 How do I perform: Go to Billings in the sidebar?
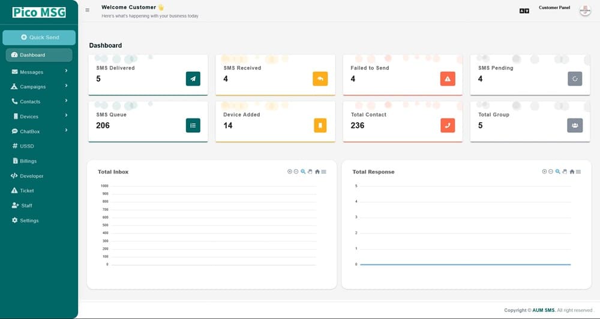click(x=28, y=161)
